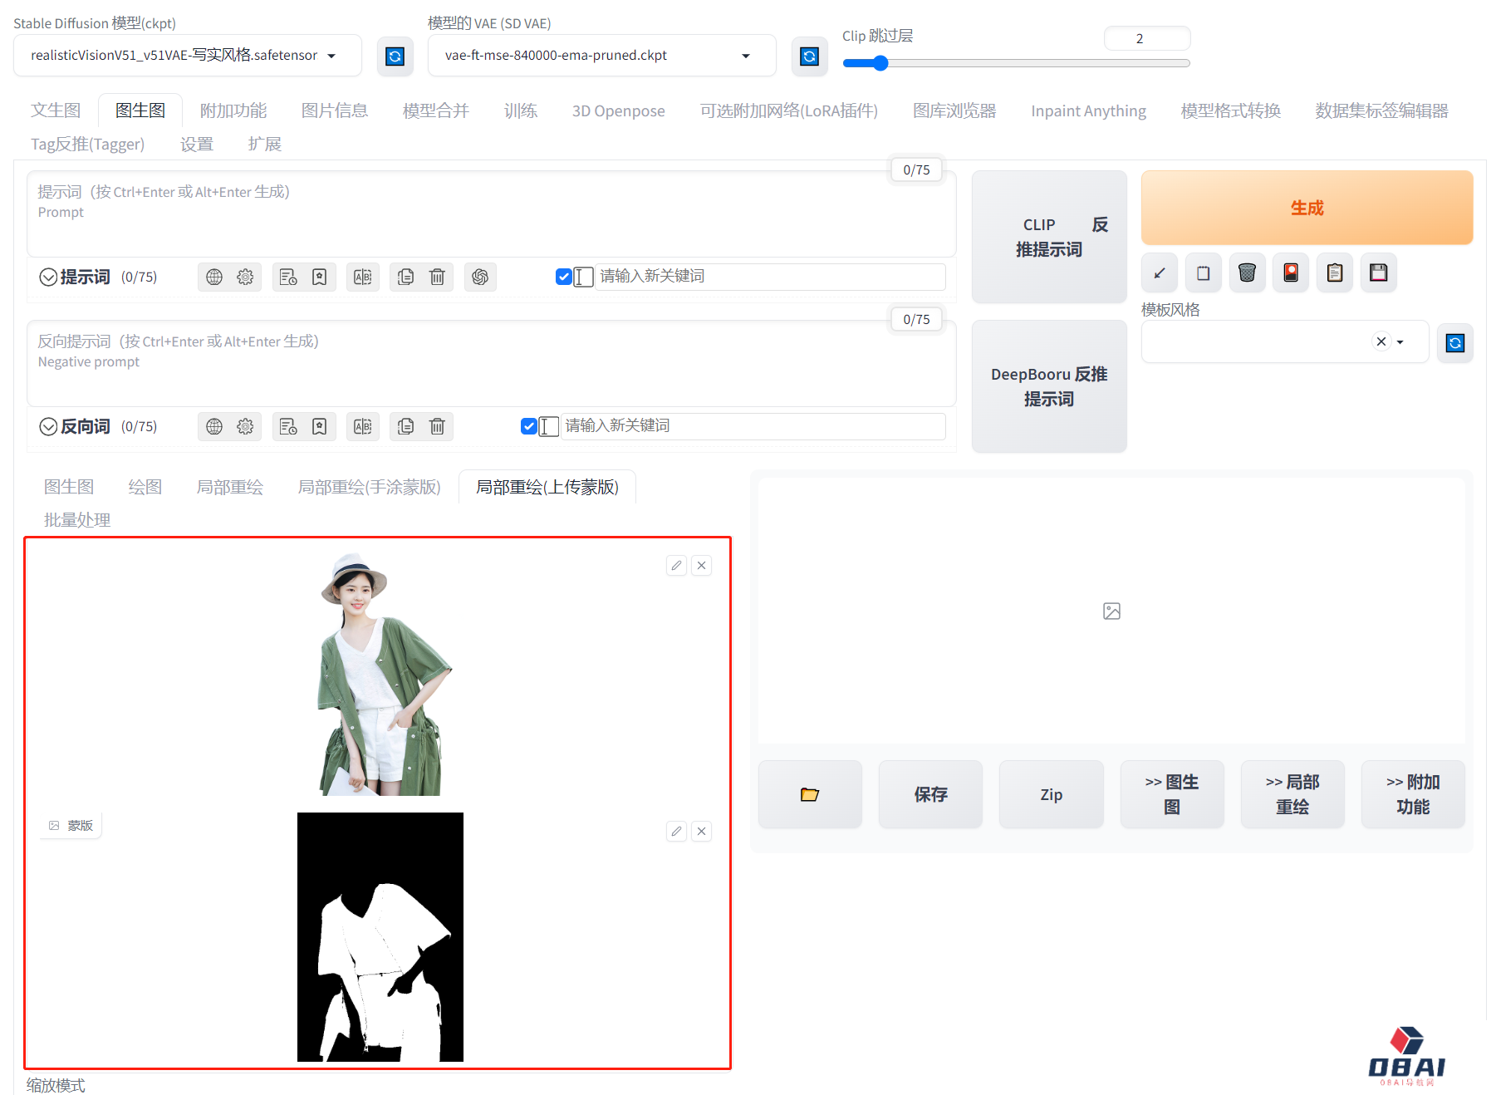Toggle the checkbox beside negative keyword input
1496x1095 pixels.
pos(528,427)
